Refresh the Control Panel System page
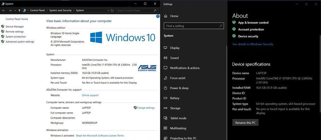321x140 pixels. [112, 10]
